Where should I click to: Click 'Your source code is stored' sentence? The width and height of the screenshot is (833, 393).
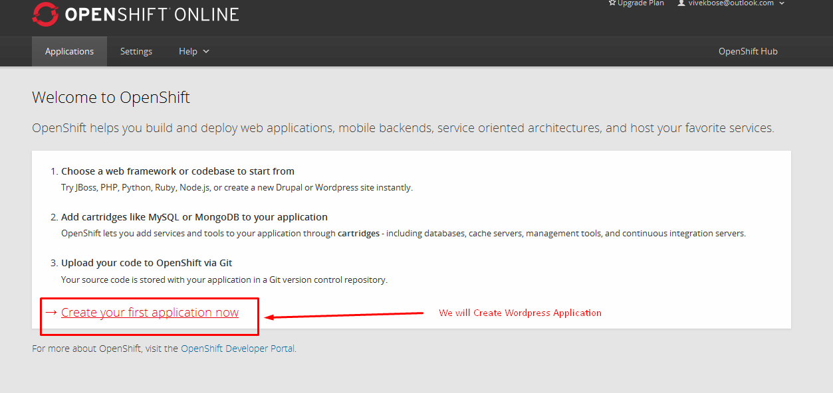pos(224,280)
